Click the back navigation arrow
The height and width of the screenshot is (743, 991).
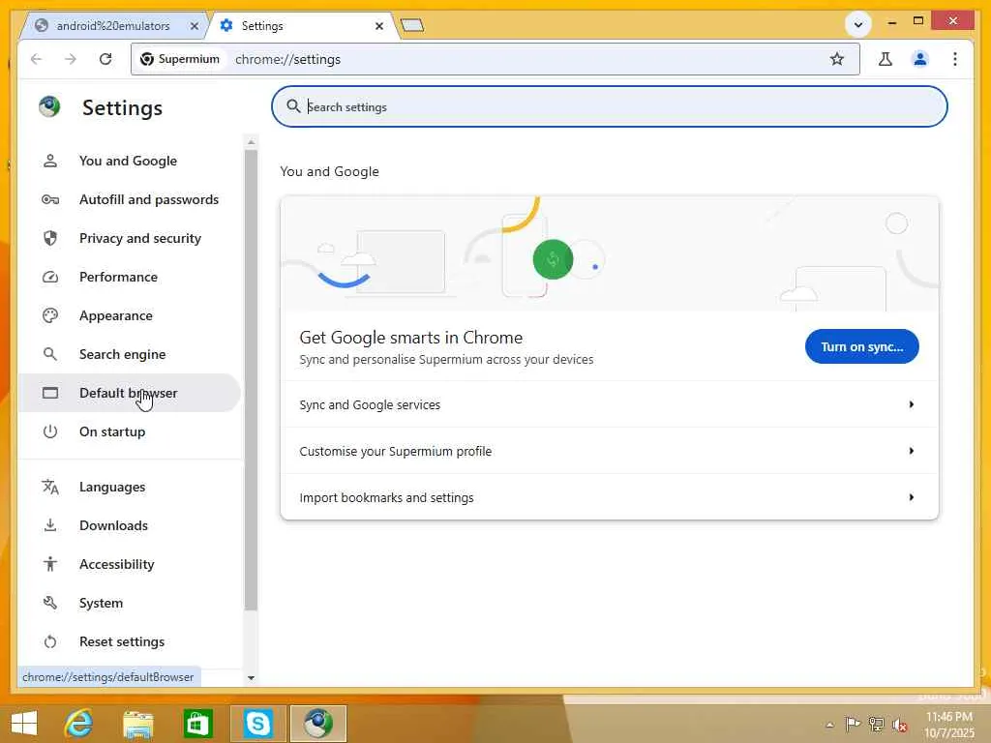(x=37, y=59)
